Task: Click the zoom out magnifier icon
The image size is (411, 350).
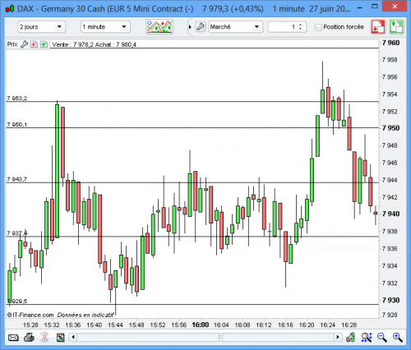Action: click(x=382, y=338)
